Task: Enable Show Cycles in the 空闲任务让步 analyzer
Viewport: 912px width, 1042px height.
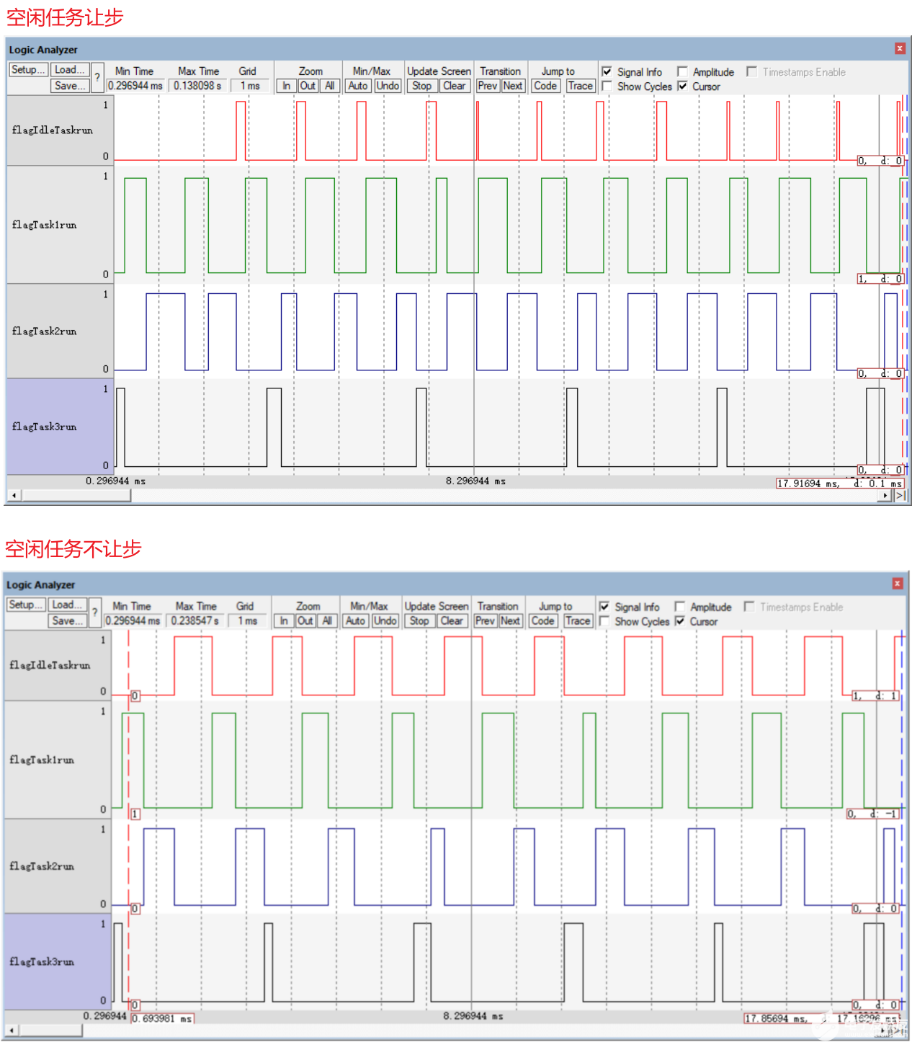Action: (607, 86)
